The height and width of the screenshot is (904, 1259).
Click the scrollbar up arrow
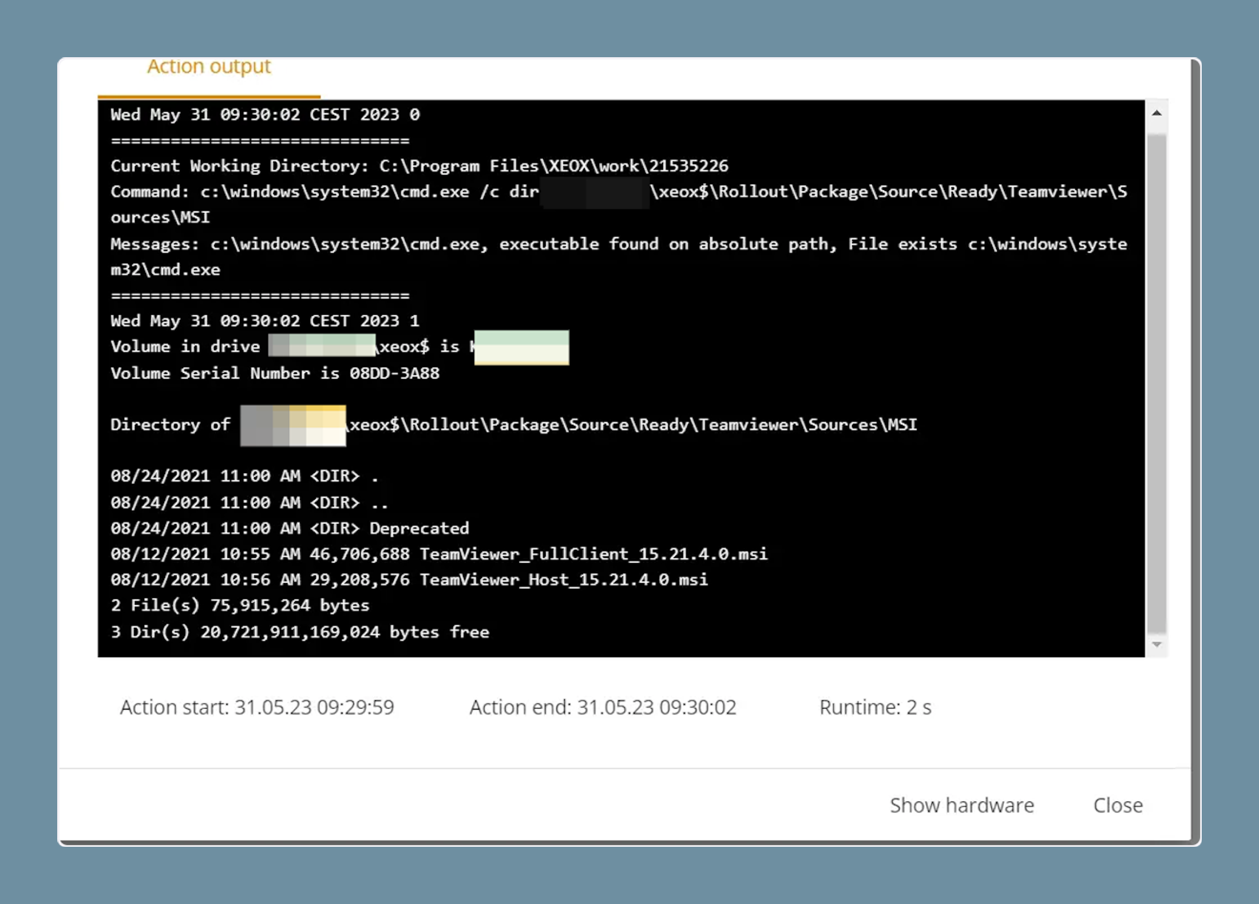coord(1157,113)
